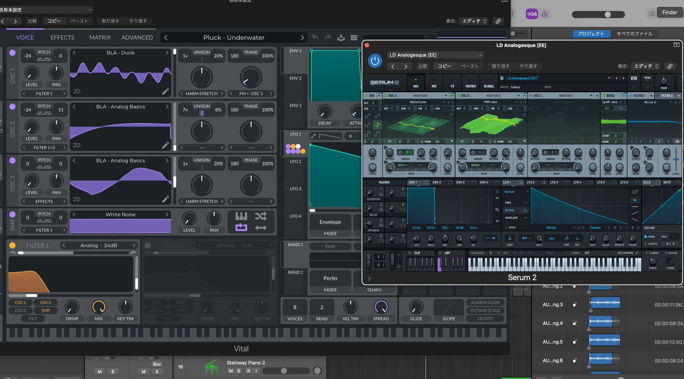Click the Logic toolbar volume slider
This screenshot has height=379, width=684.
pyautogui.click(x=598, y=14)
